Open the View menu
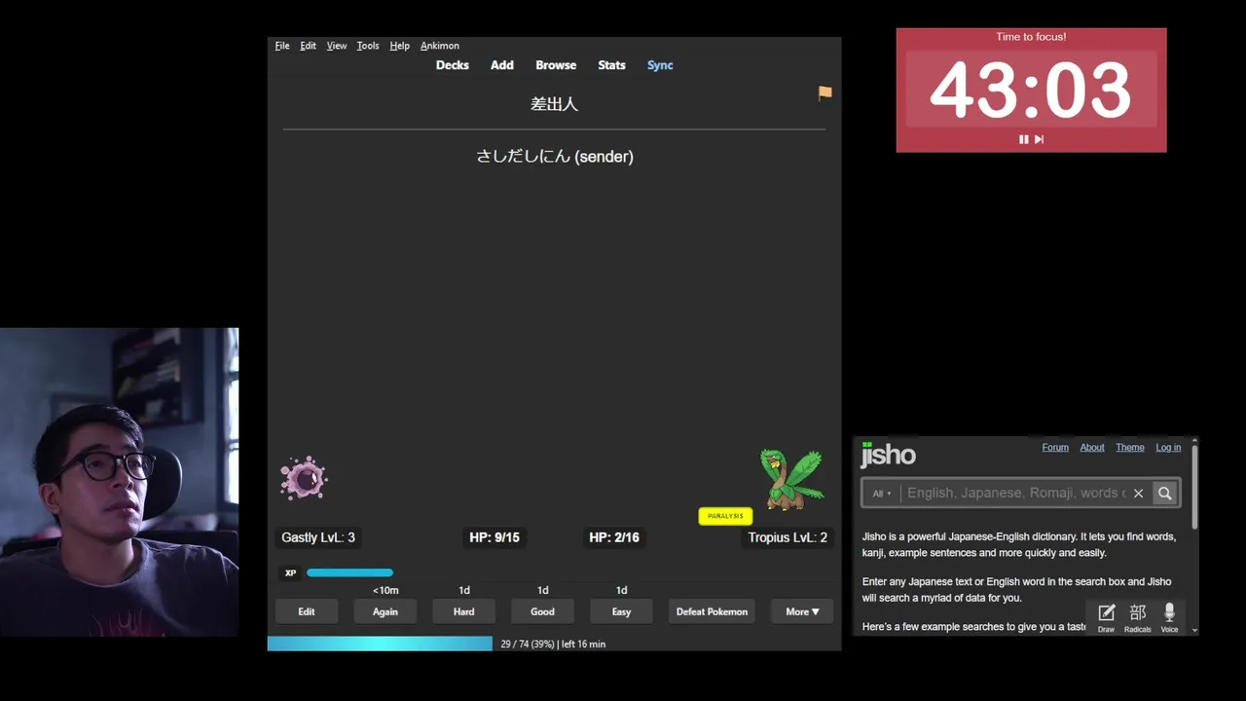Screen dimensions: 1246x701 (337, 46)
